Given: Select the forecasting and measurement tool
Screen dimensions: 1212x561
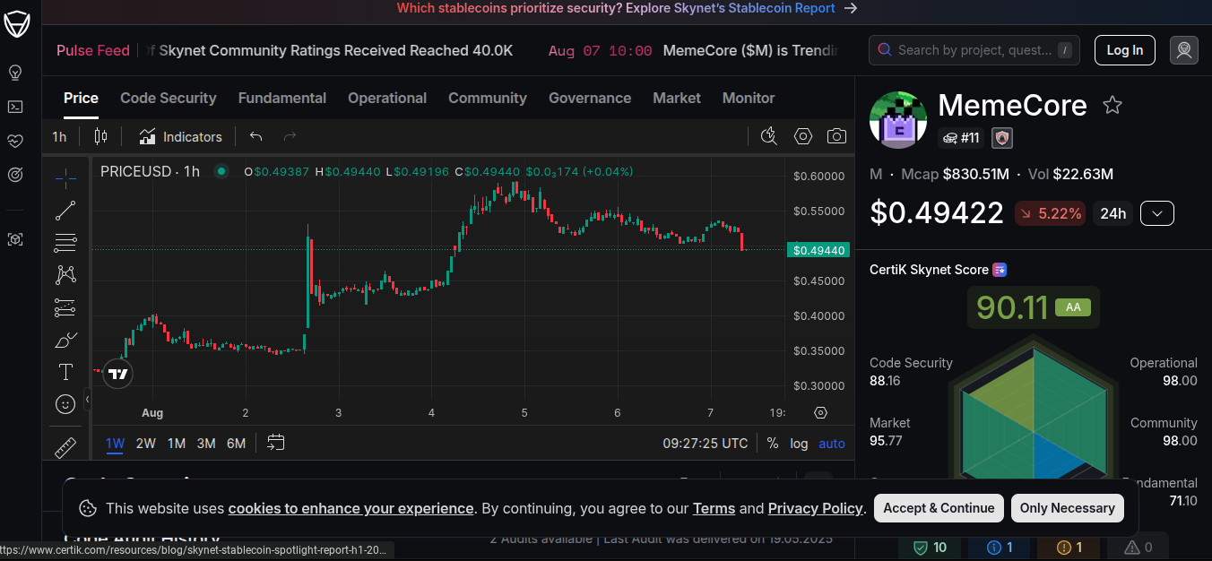Looking at the screenshot, I should (x=65, y=307).
